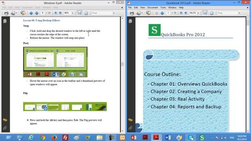Click green S QuickBooks logo on page
This screenshot has height=141, width=251.
coord(155,30)
